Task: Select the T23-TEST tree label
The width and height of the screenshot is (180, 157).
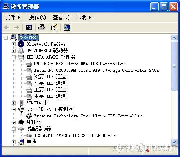Action: (x=29, y=38)
